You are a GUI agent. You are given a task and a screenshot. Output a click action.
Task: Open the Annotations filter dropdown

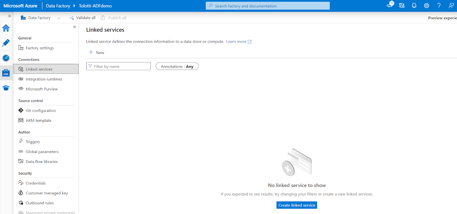[x=177, y=66]
